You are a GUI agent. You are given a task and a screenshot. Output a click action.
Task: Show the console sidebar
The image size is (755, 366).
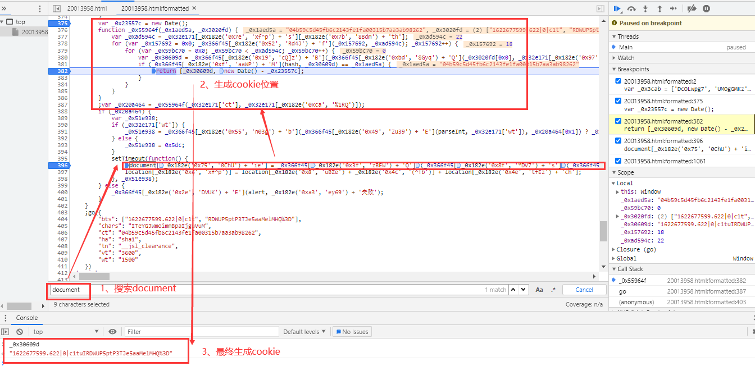tap(6, 332)
